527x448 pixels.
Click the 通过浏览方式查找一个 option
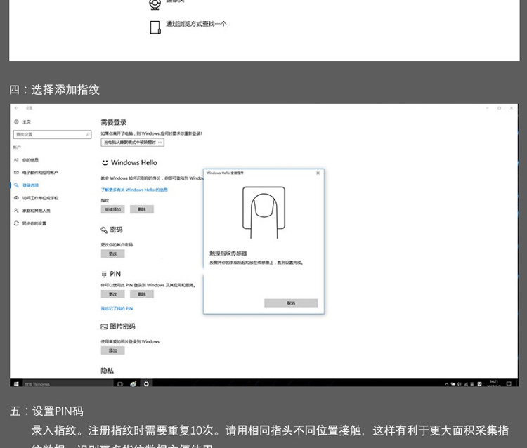196,24
